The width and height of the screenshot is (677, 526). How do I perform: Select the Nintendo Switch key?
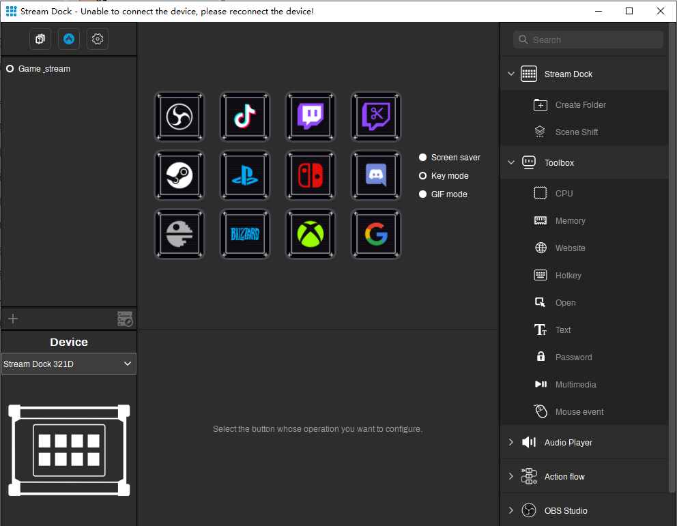(311, 175)
